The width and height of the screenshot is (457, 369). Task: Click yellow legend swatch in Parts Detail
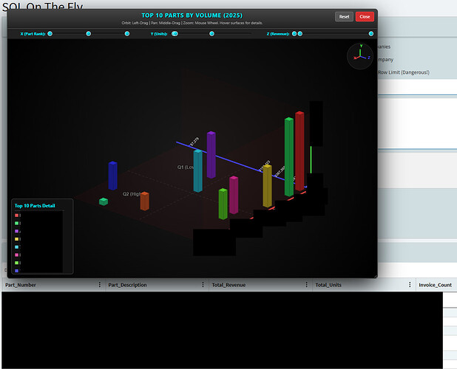coord(16,239)
